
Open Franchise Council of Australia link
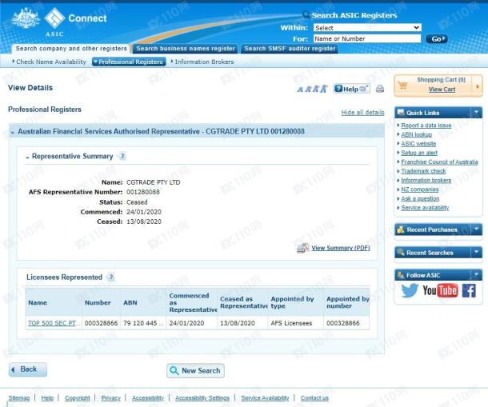(x=439, y=162)
